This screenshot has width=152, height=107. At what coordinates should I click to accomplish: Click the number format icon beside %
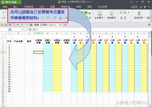coord(121,13)
